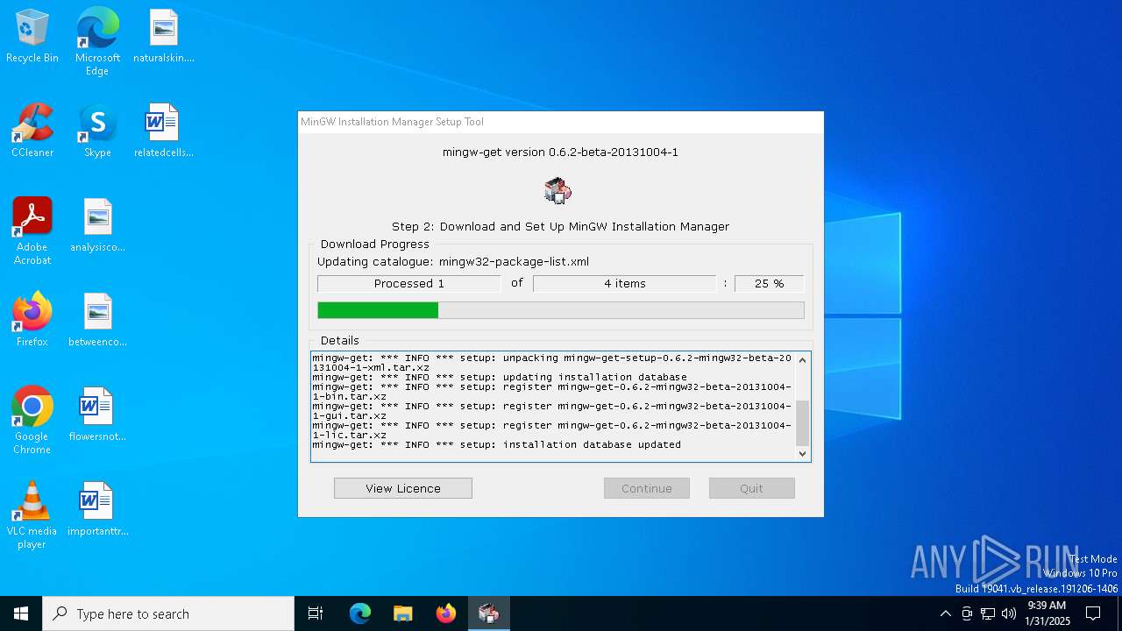Click the '25 %' progress field
1122x631 pixels.
pyautogui.click(x=769, y=283)
